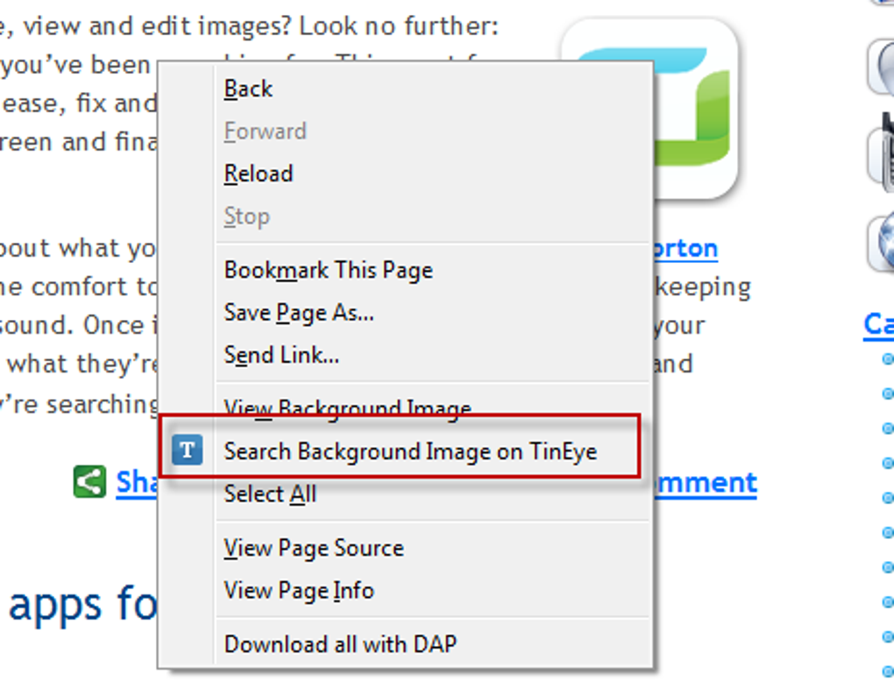Select the greyed-out Forward menu entry
This screenshot has width=894, height=689.
[x=265, y=131]
